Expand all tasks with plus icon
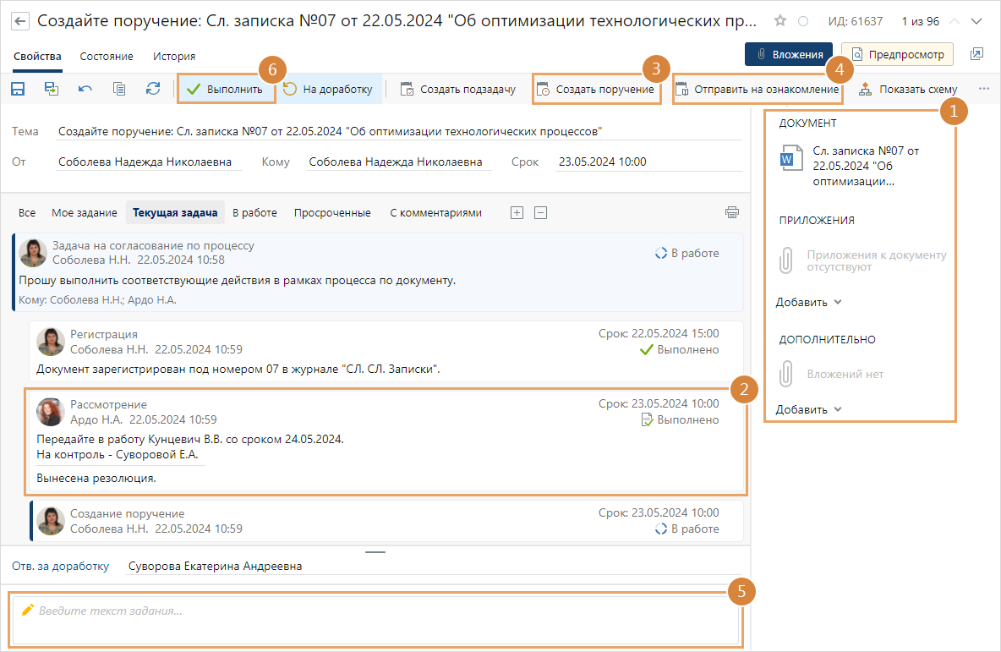Viewport: 1001px width, 652px height. (517, 213)
